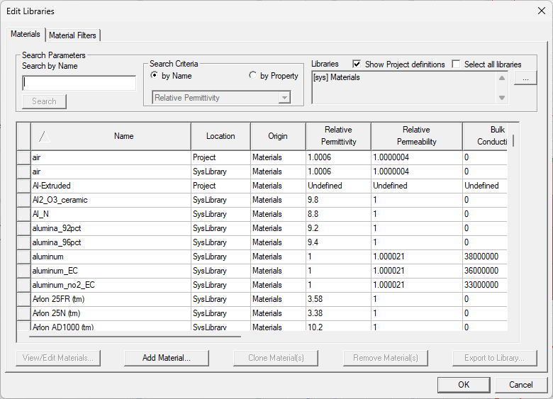The width and height of the screenshot is (553, 399).
Task: Sort by the Name column header
Action: (111, 136)
